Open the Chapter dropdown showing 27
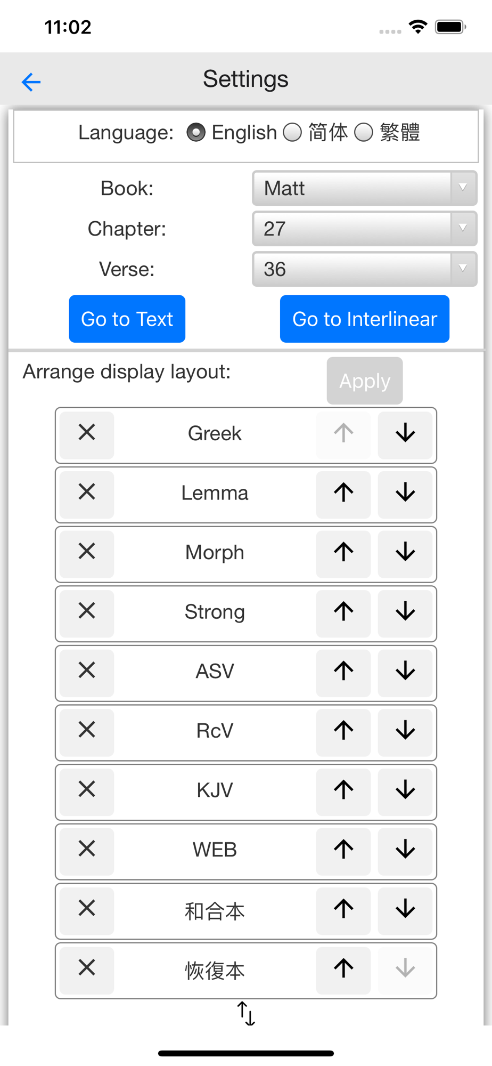 365,229
